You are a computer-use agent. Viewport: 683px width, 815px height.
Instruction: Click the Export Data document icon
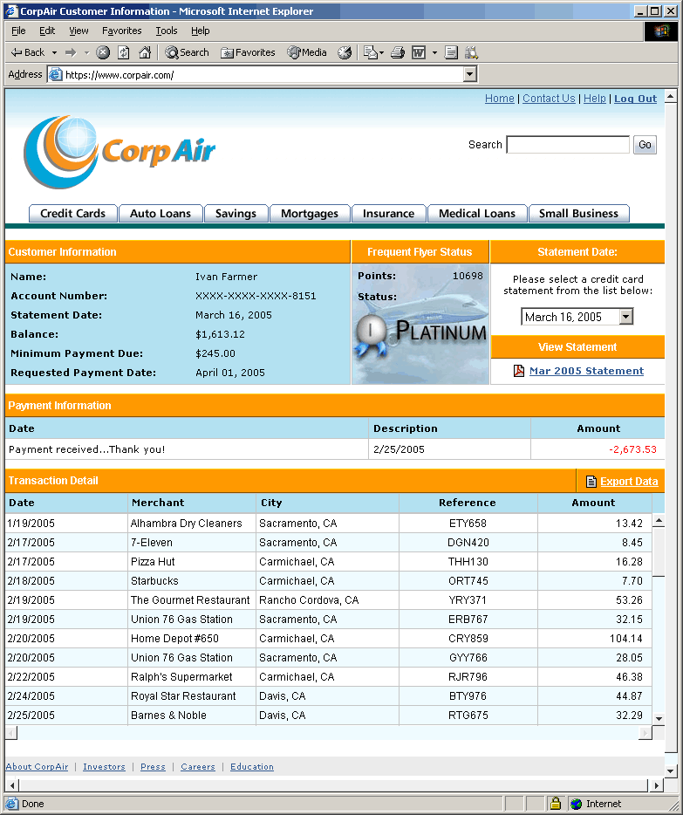591,482
